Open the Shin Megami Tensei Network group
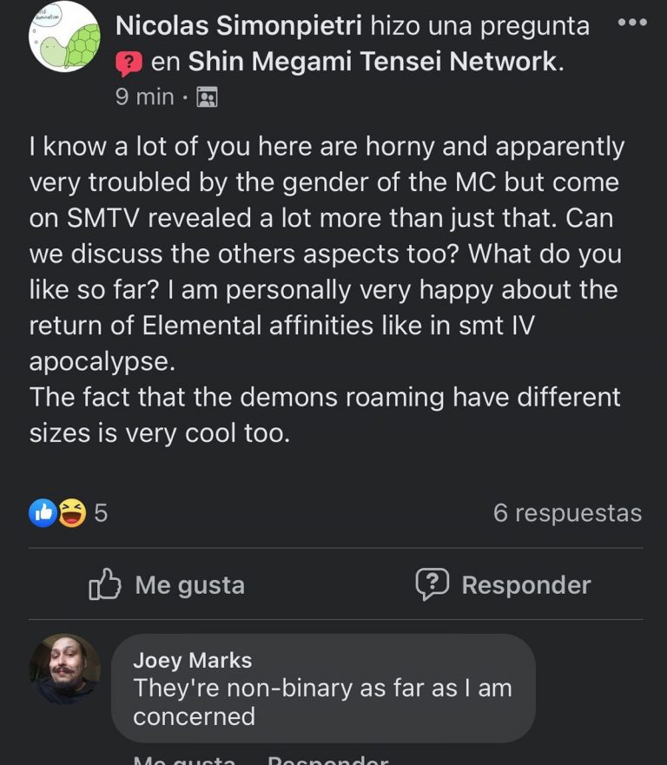Image resolution: width=667 pixels, height=765 pixels. [x=373, y=62]
